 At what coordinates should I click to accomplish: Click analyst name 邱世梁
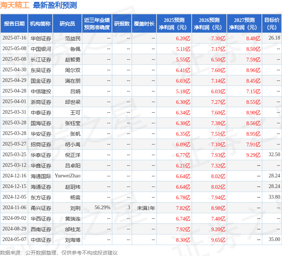pyautogui.click(x=73, y=102)
